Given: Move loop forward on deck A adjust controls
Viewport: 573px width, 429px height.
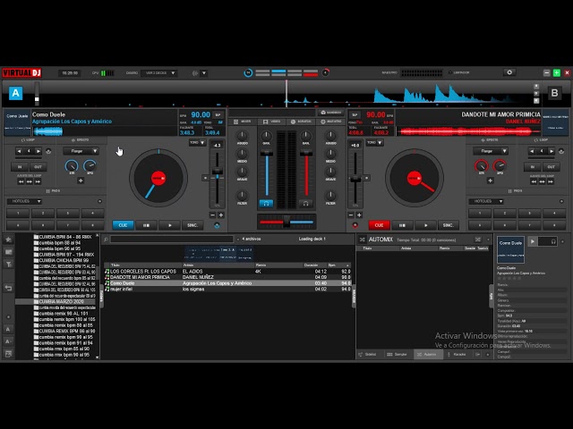Looking at the screenshot, I should (x=38, y=181).
